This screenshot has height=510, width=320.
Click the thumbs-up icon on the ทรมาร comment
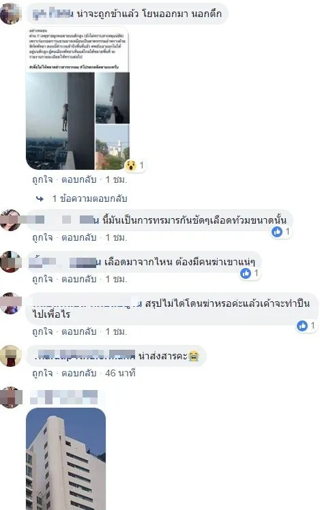[x=277, y=232]
